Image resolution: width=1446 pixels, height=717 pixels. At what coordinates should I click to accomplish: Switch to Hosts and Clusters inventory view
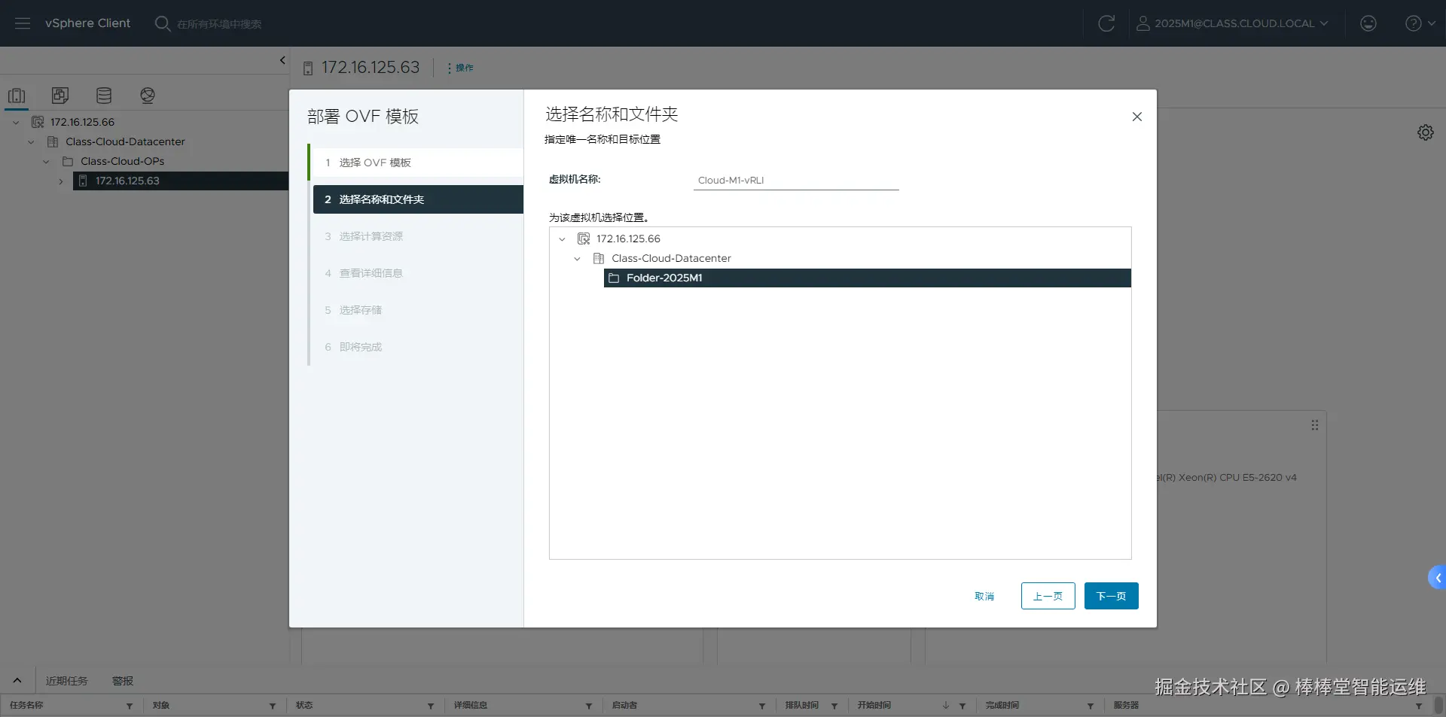click(17, 96)
